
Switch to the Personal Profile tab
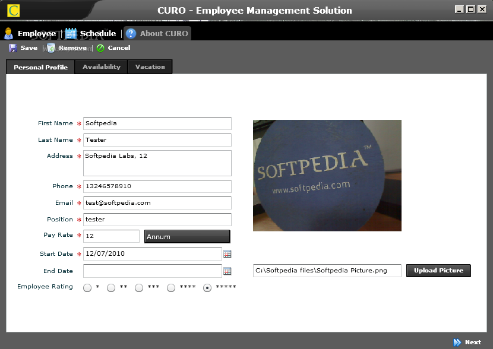coord(40,67)
